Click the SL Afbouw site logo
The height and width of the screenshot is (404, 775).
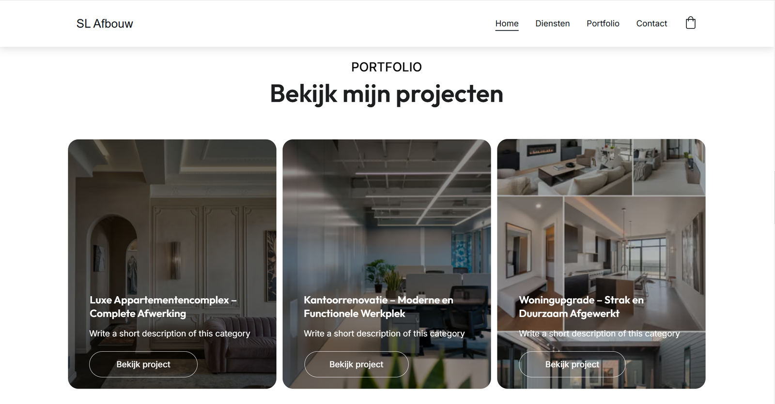105,24
